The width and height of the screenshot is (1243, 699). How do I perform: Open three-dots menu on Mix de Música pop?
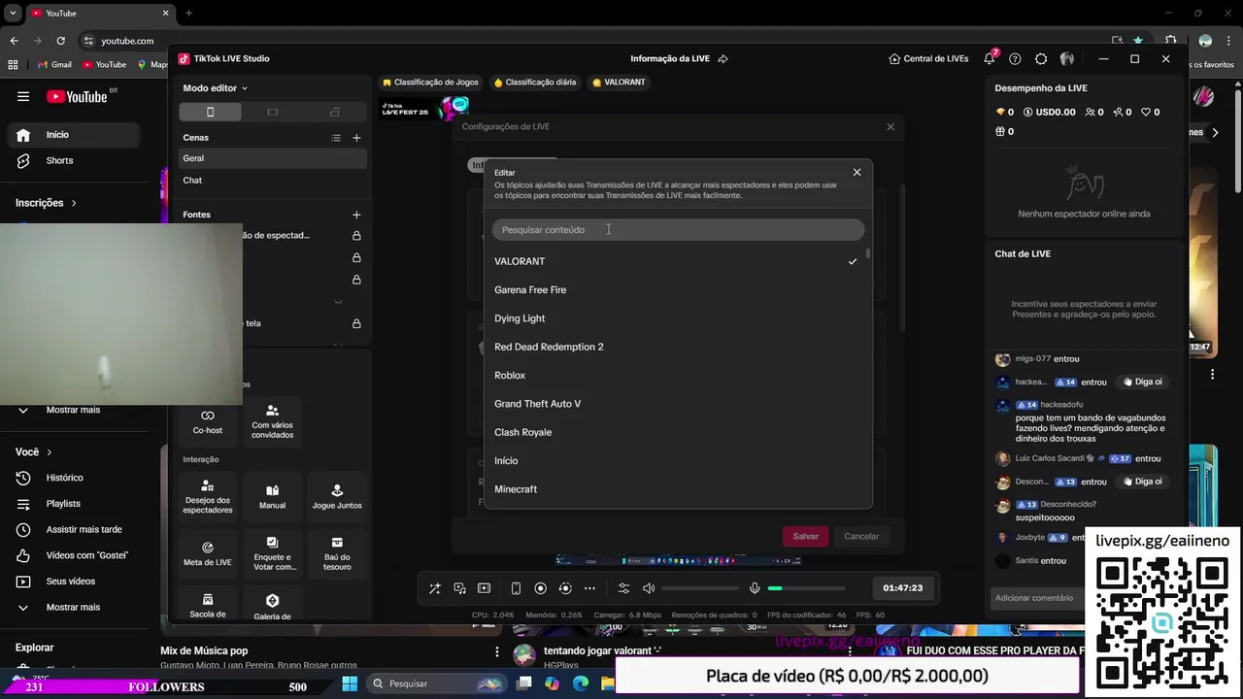pyautogui.click(x=497, y=651)
